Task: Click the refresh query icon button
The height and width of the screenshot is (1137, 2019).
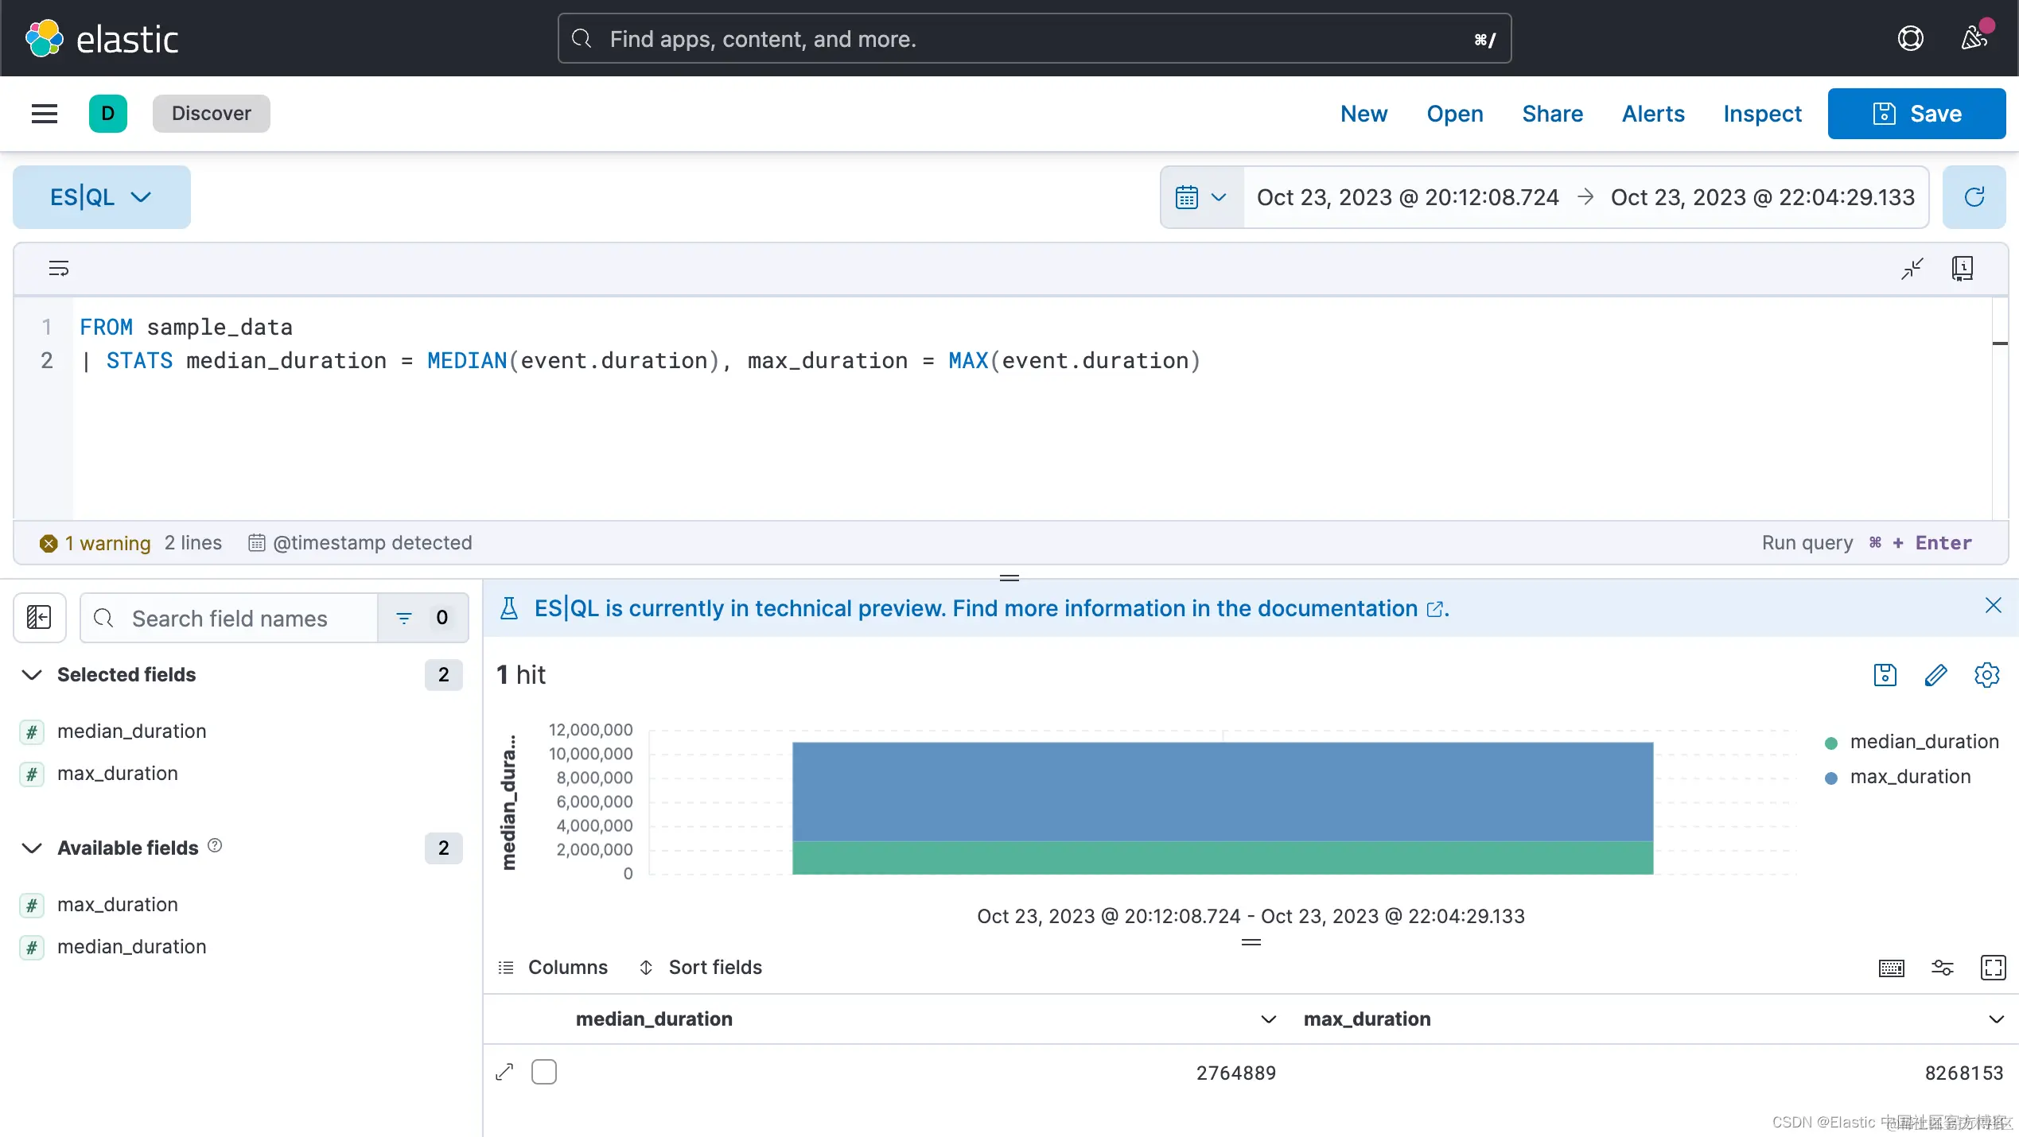Action: [x=1974, y=197]
